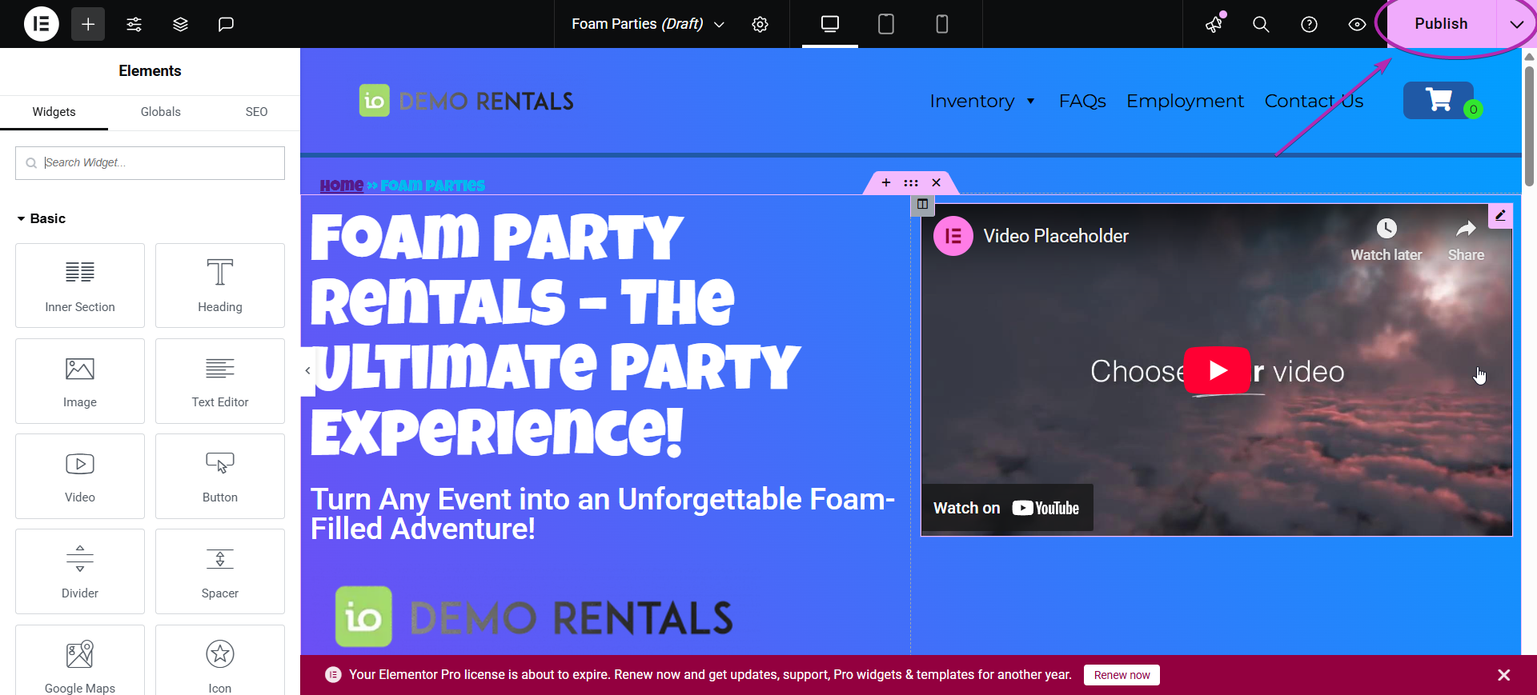Screen dimensions: 1537x695
Task: Switch to the Globals tab
Action: point(160,112)
